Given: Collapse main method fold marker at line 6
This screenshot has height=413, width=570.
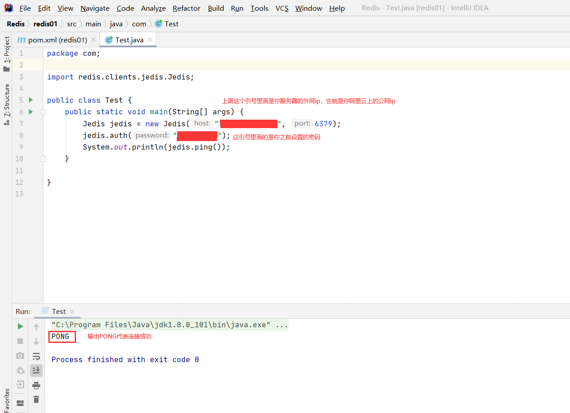Looking at the screenshot, I should [43, 112].
